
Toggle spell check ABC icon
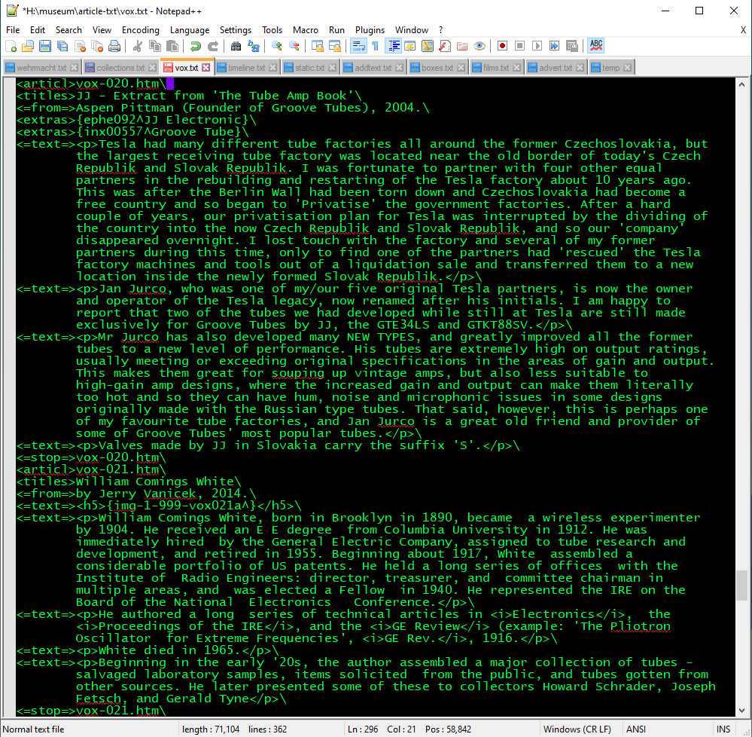595,46
